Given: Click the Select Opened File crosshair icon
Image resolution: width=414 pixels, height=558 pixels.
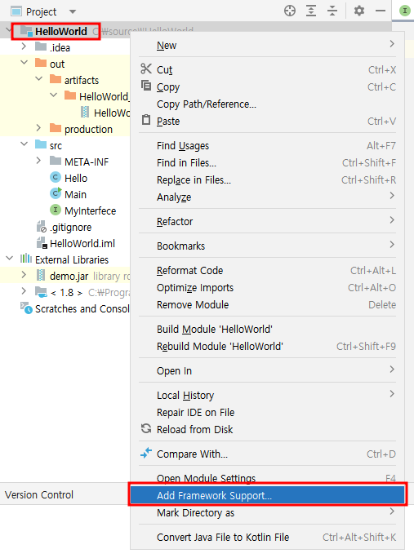Looking at the screenshot, I should [x=290, y=11].
